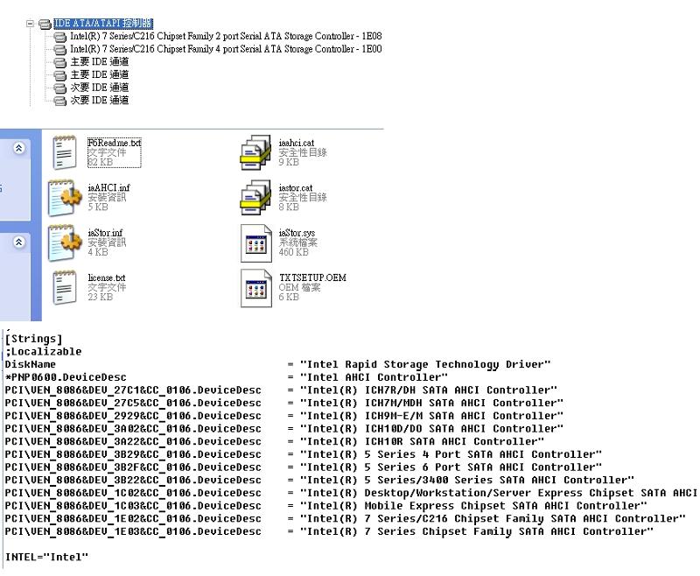Select Intel 7 Series 4 port controller 1E00 entry
Screen dimensions: 700x576
(x=226, y=49)
